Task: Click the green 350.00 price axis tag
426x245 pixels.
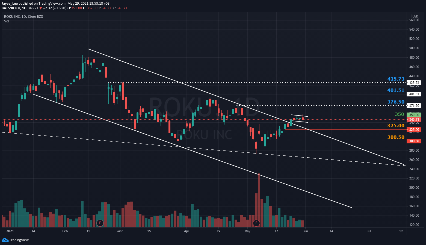Action: pos(414,115)
